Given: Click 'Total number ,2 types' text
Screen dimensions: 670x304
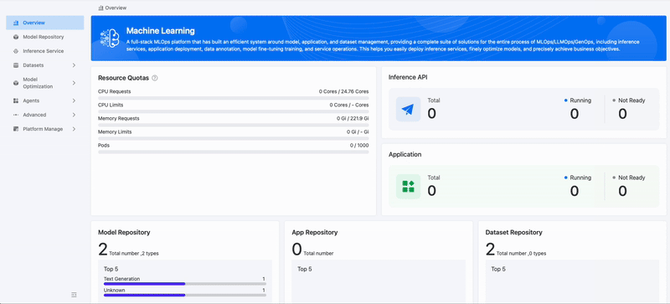Looking at the screenshot, I should [134, 254].
